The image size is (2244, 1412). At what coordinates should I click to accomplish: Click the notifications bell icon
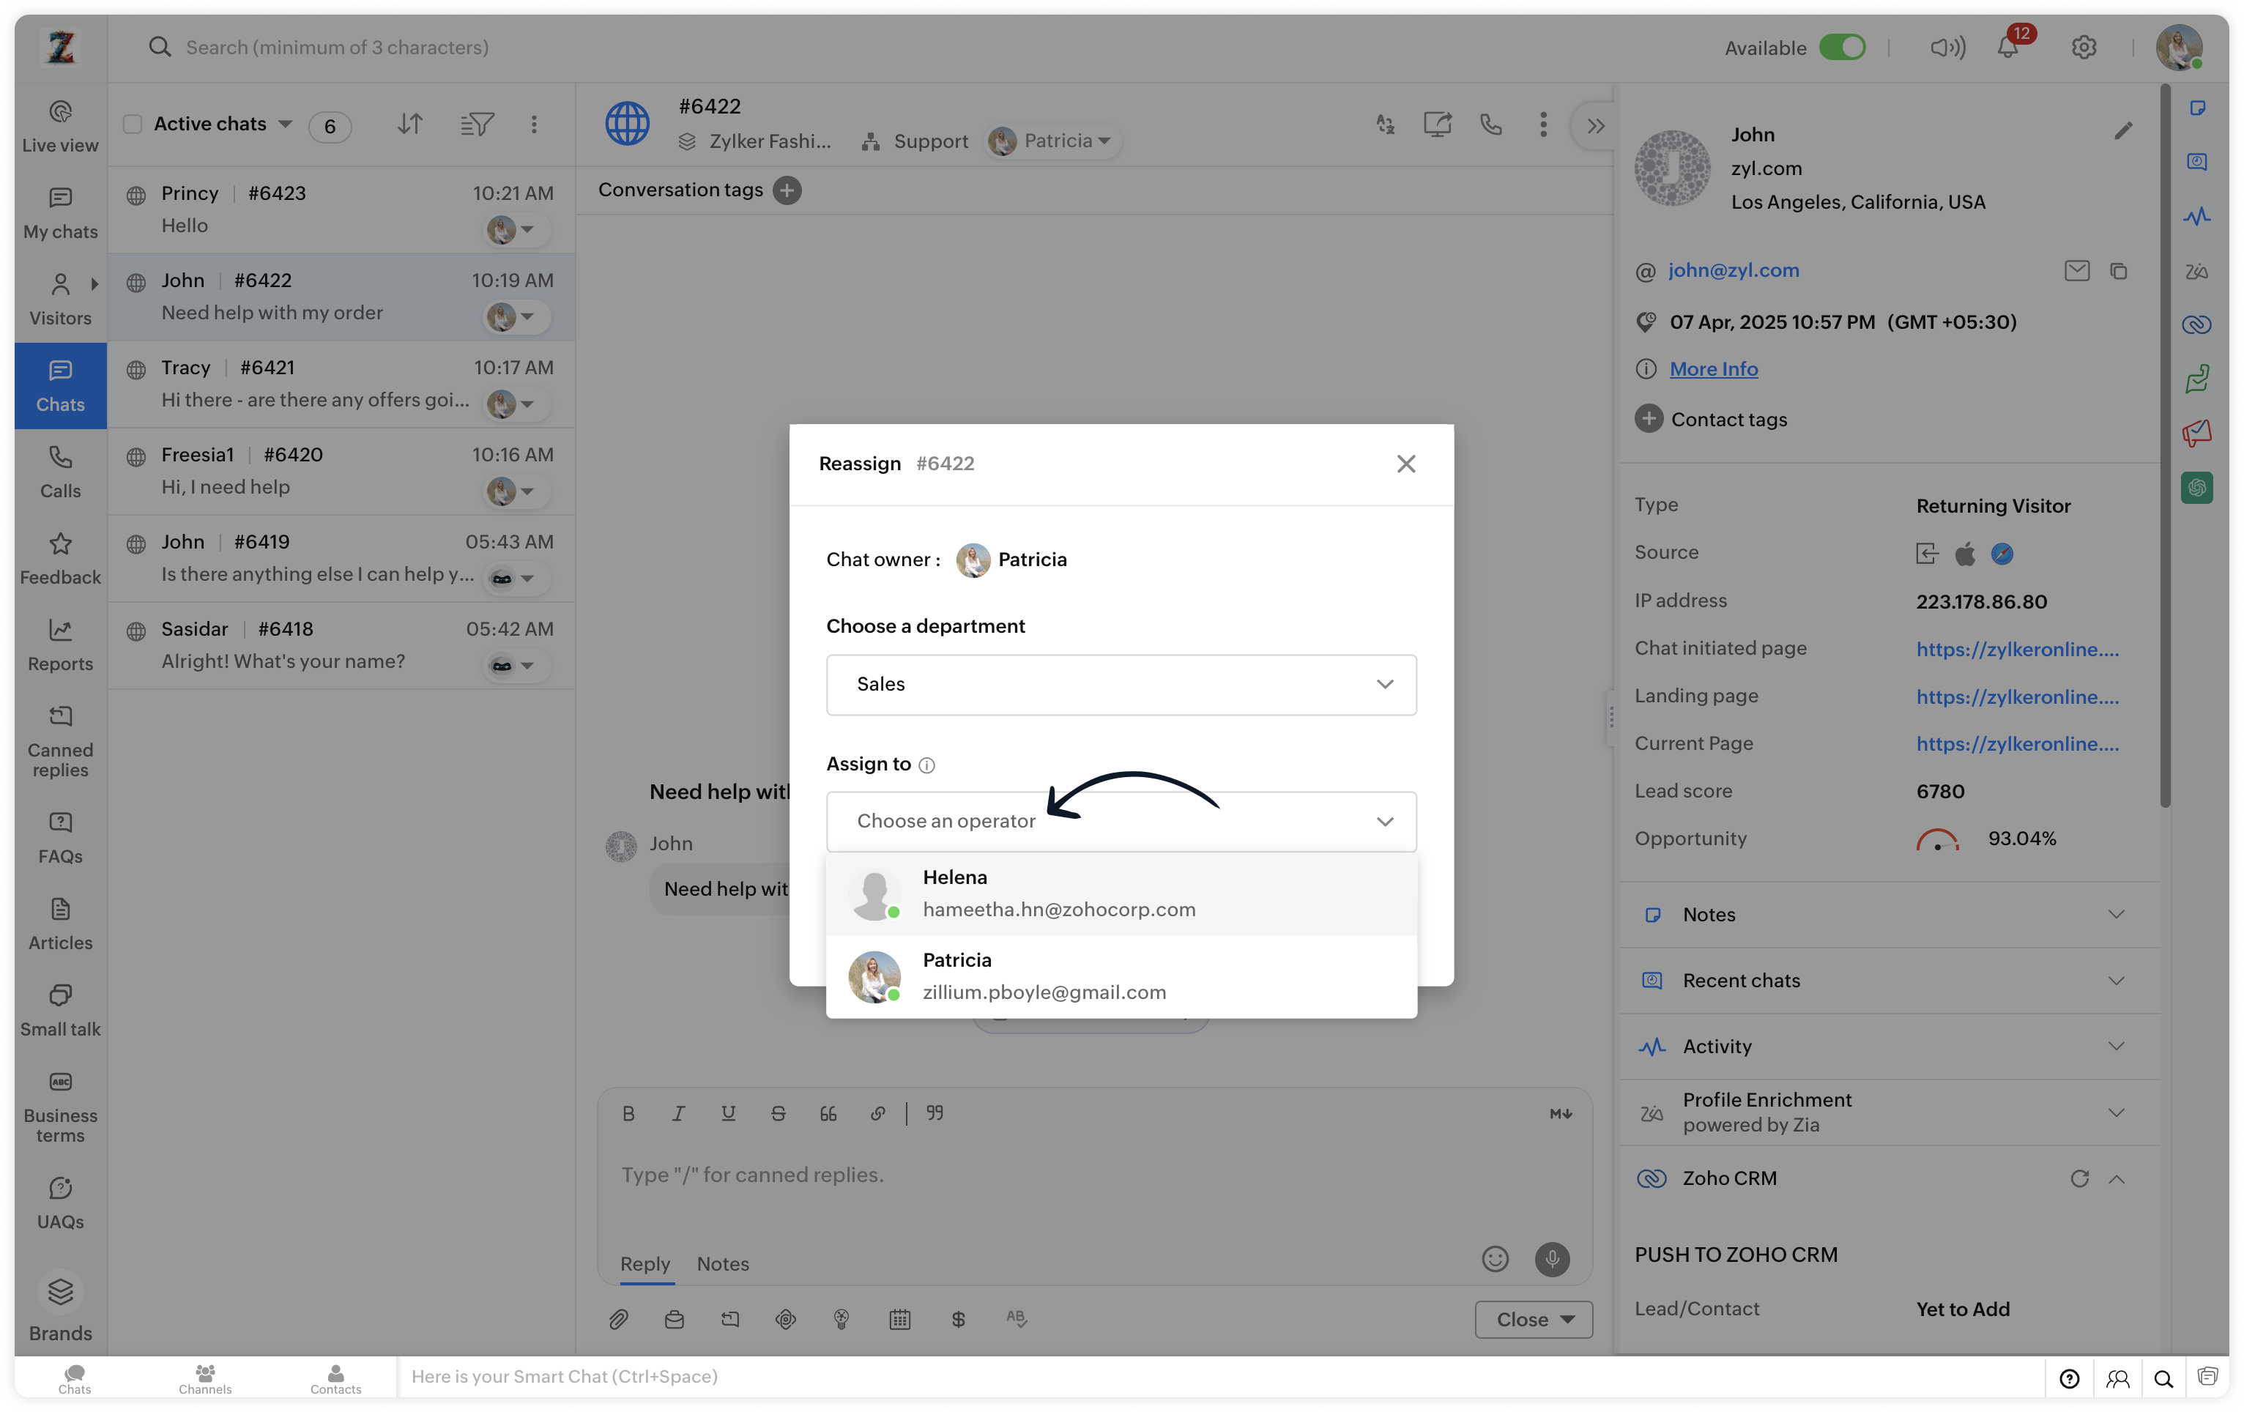click(x=2007, y=48)
